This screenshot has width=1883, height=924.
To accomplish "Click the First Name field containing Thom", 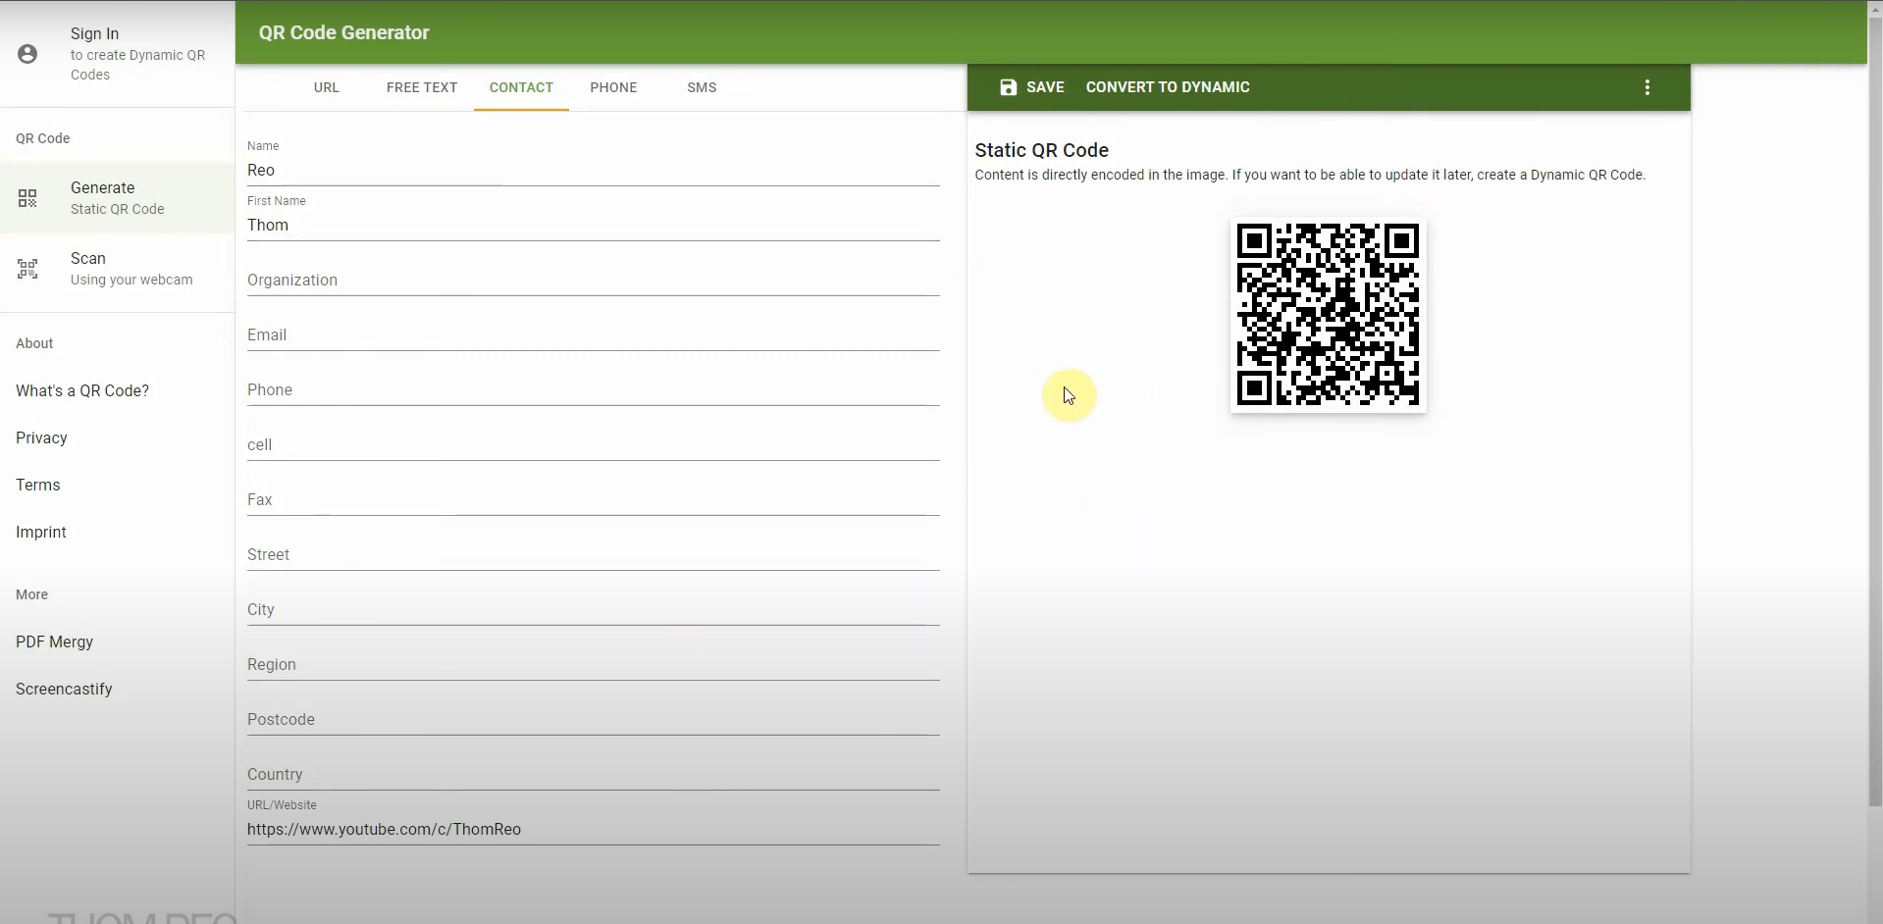I will (594, 225).
